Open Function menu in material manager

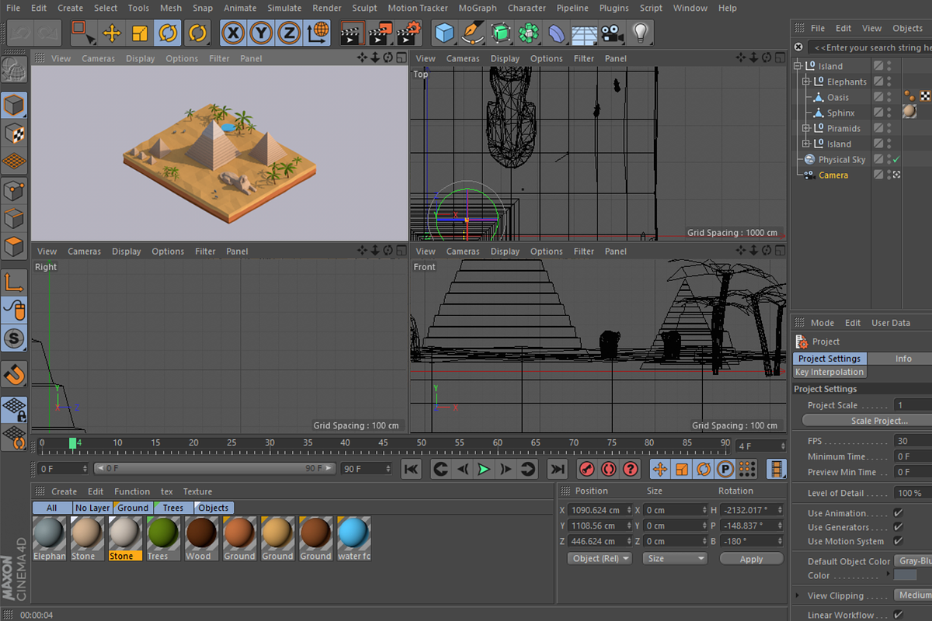(132, 491)
